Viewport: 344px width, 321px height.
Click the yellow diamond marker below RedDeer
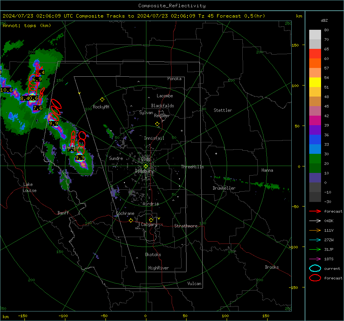point(157,124)
